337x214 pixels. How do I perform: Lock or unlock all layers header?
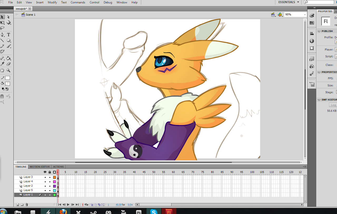50,172
